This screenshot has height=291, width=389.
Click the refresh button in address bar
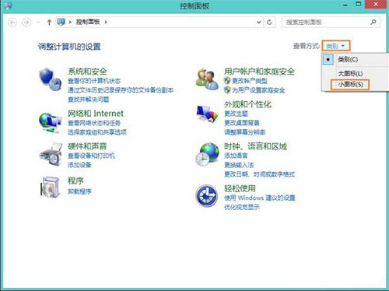pos(269,23)
